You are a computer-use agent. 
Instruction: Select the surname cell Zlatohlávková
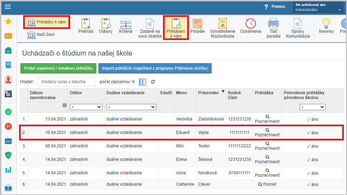click(211, 119)
